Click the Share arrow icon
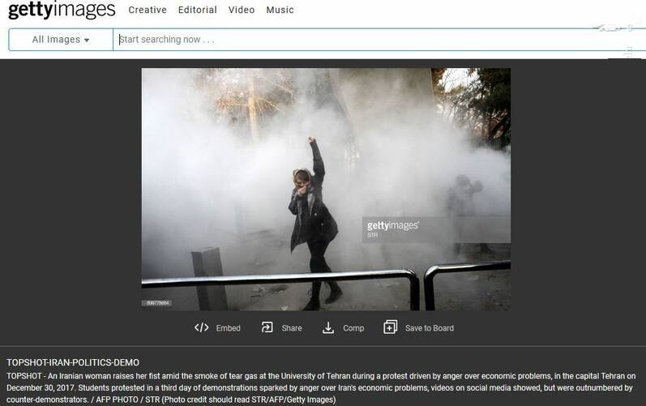 [x=267, y=327]
